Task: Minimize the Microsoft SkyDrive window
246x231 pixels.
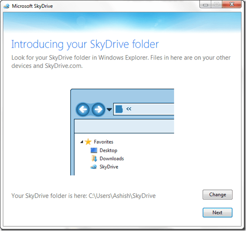Action: tap(205, 5)
